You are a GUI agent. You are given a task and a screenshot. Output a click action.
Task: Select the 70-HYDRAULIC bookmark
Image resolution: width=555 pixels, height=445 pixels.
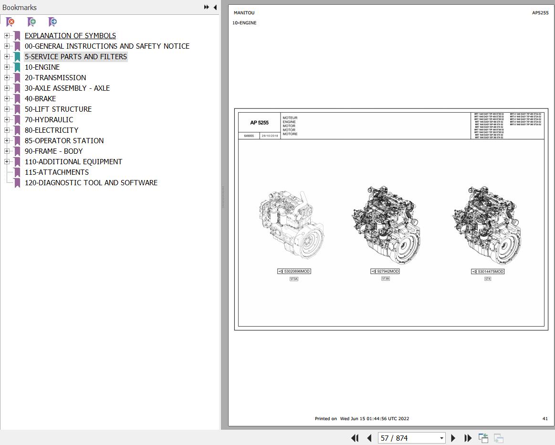pyautogui.click(x=49, y=120)
